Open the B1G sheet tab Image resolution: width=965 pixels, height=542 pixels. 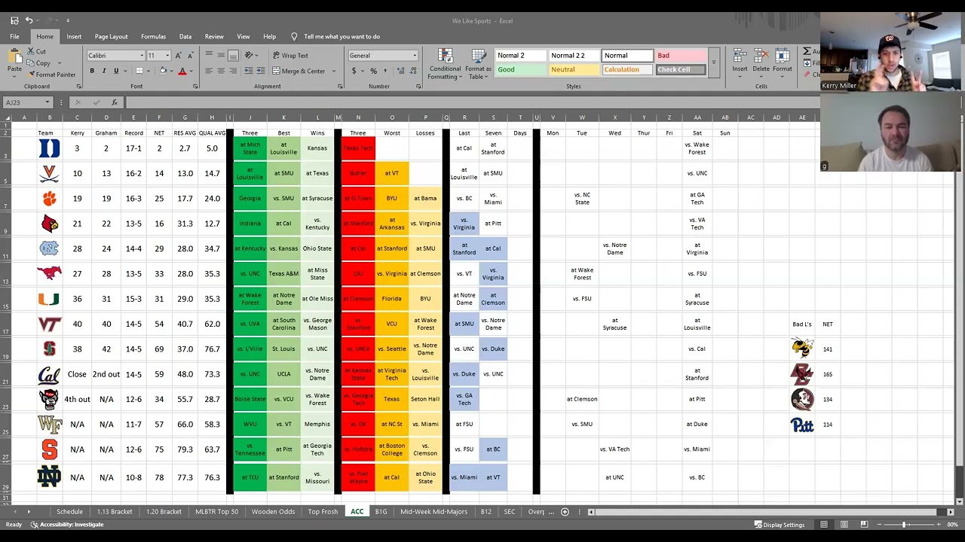[x=381, y=512]
